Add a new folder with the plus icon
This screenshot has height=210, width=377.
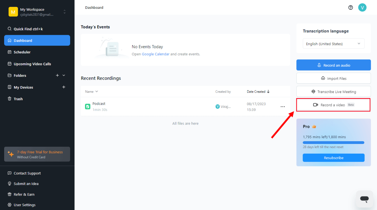(57, 75)
